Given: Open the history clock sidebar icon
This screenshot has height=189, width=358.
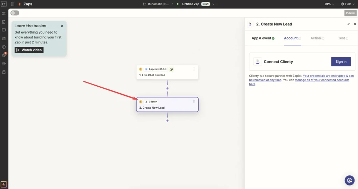Looking at the screenshot, I should click(4, 47).
